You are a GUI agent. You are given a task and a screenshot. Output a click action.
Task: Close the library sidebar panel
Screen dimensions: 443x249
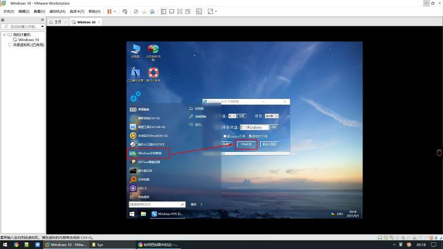click(x=42, y=20)
